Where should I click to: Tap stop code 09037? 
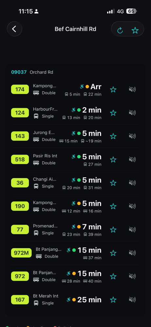(19, 72)
